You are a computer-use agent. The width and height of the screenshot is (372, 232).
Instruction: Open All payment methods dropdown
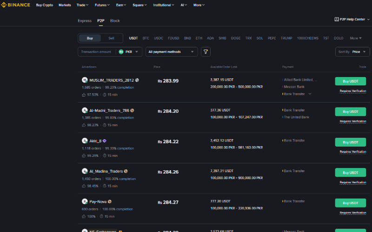(172, 52)
